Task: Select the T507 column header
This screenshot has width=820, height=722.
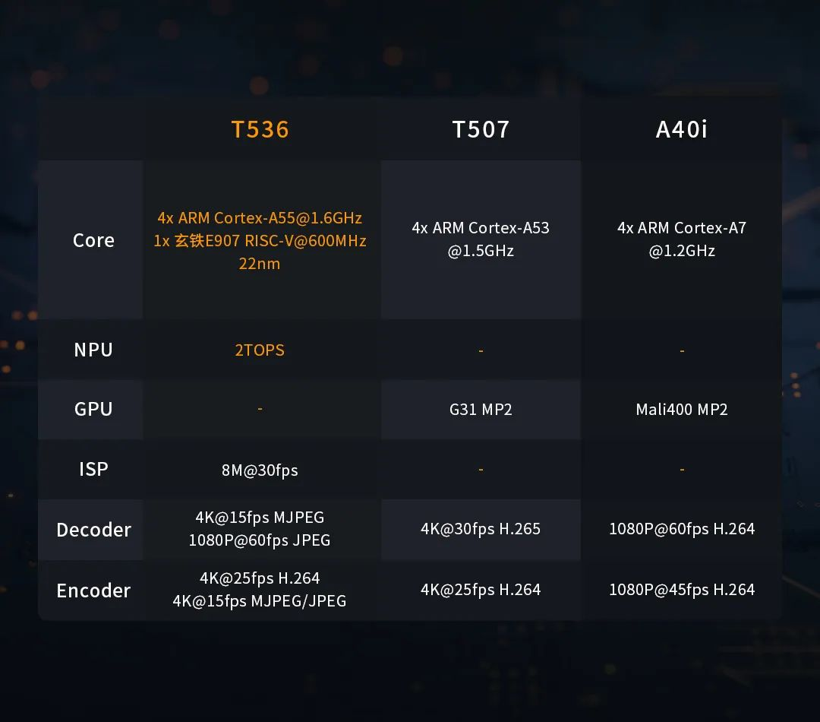Action: pyautogui.click(x=481, y=129)
